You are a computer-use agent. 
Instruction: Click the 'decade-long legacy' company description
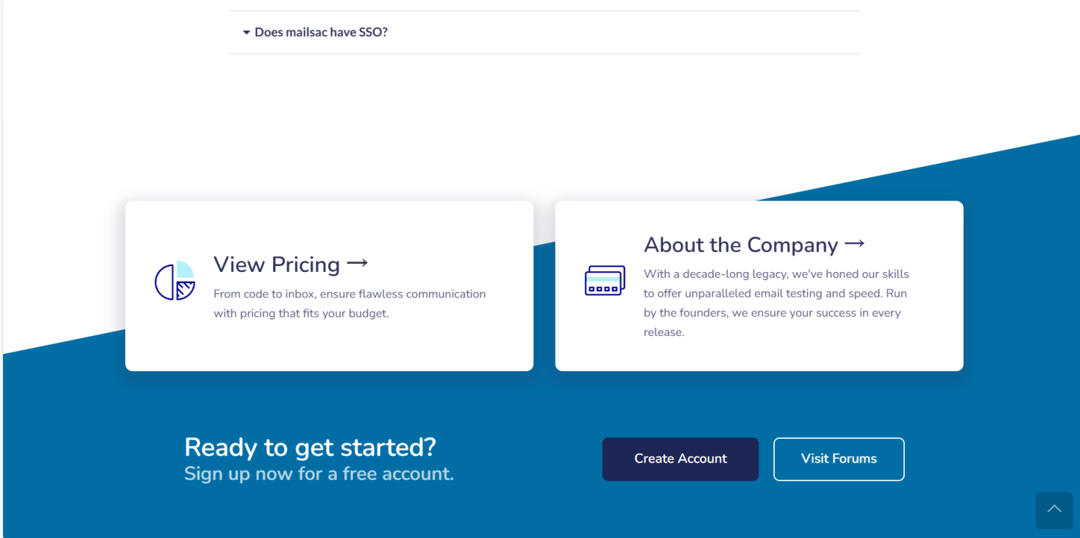point(776,274)
